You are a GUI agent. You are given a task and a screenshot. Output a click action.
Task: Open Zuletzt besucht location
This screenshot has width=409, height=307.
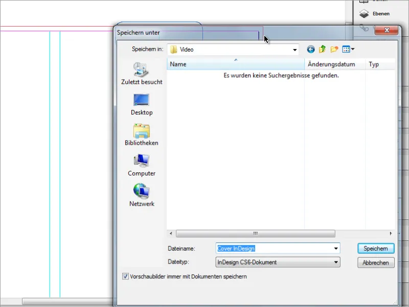tap(142, 74)
